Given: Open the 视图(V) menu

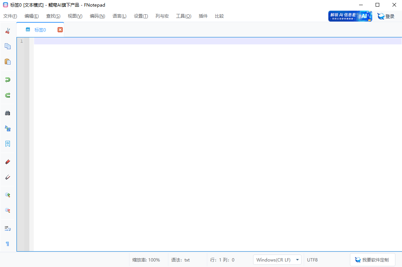Looking at the screenshot, I should (75, 16).
